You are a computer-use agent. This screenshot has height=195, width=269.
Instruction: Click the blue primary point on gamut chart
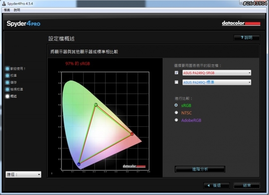click(x=79, y=164)
